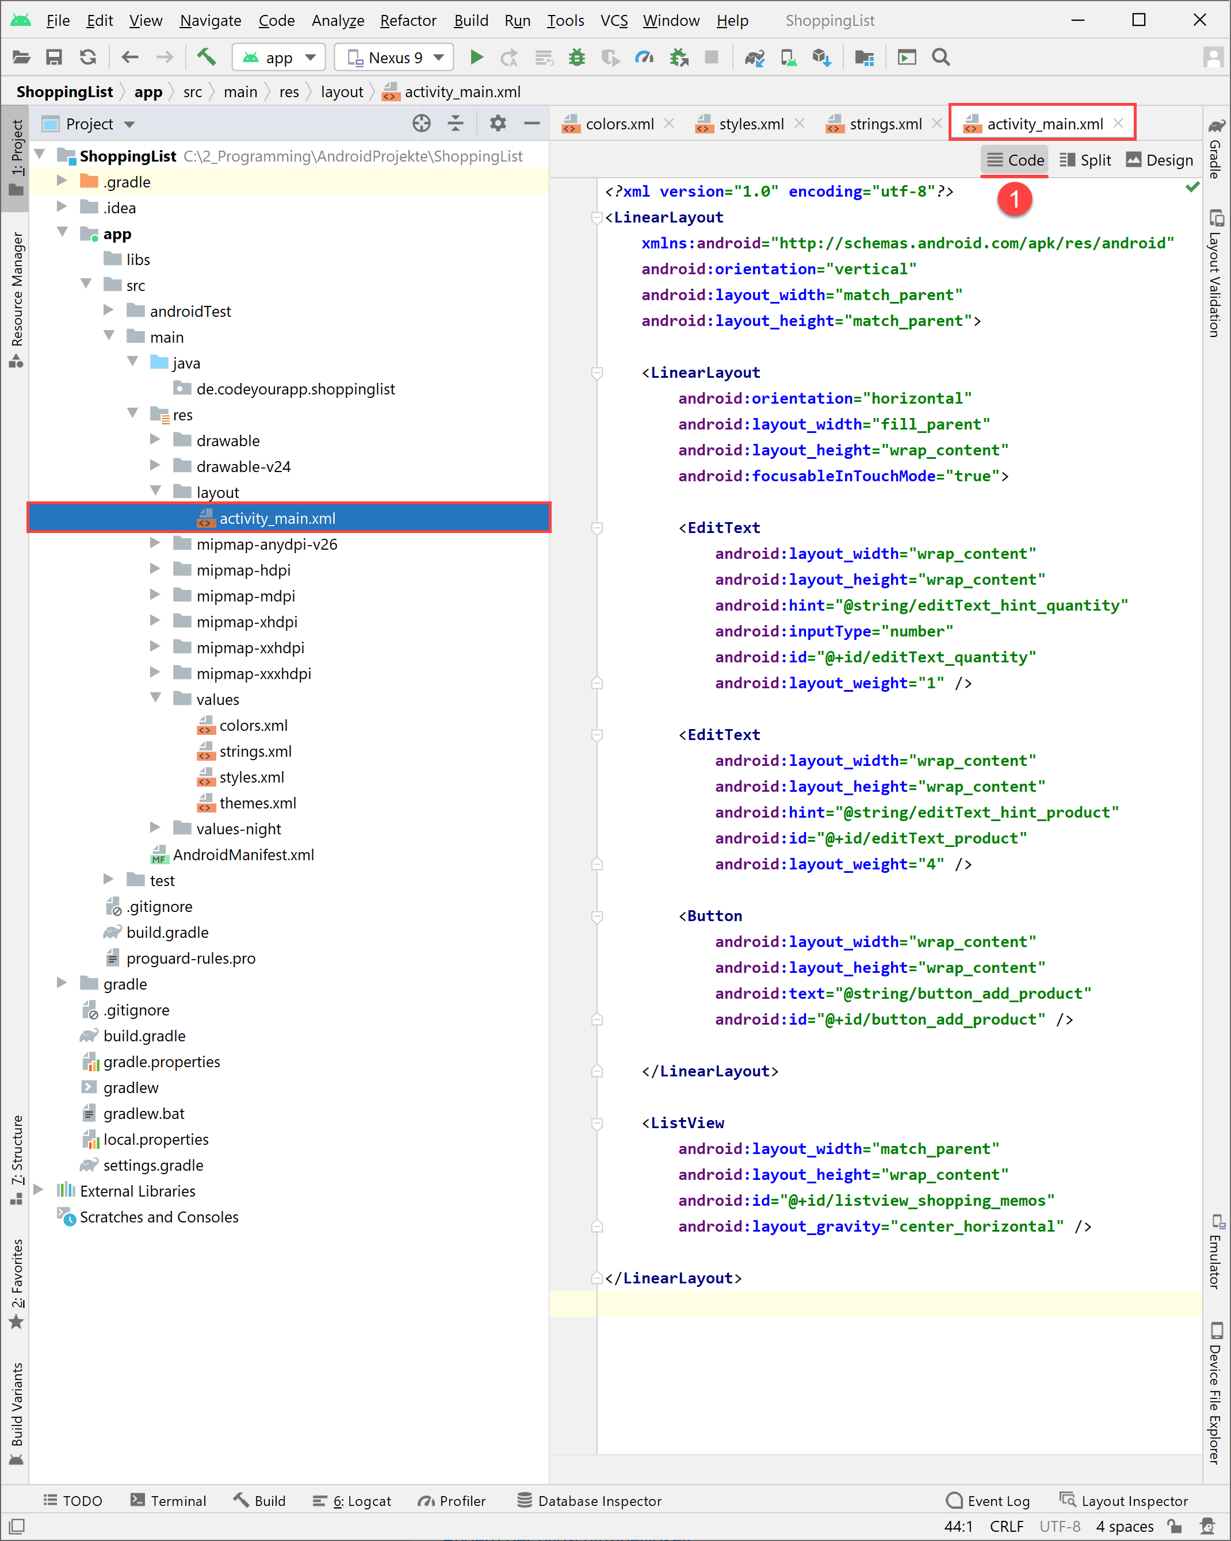Click the Open file toolbar icon
Viewport: 1231px width, 1541px height.
[21, 57]
